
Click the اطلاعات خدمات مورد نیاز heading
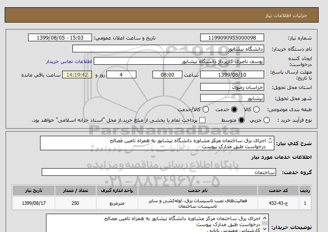(x=281, y=157)
